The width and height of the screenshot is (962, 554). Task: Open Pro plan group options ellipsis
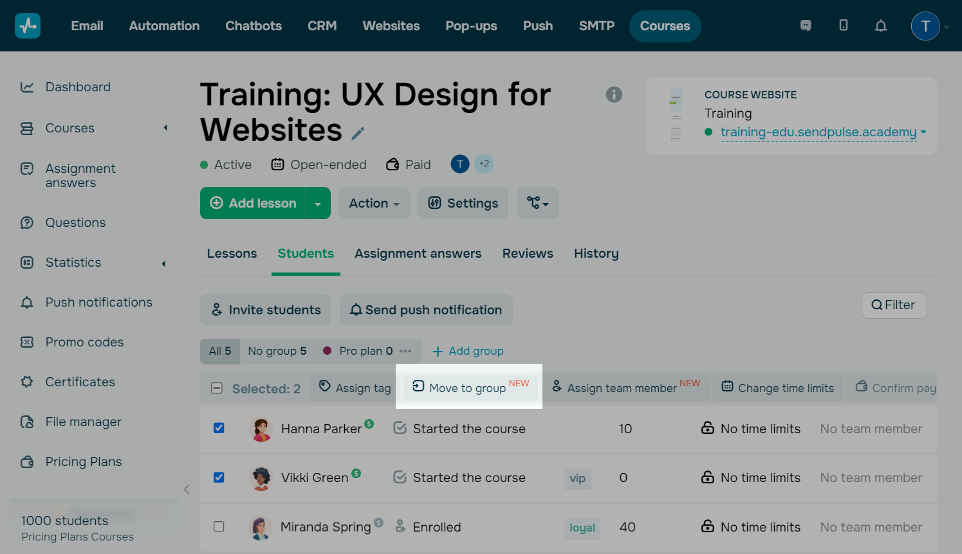click(405, 351)
